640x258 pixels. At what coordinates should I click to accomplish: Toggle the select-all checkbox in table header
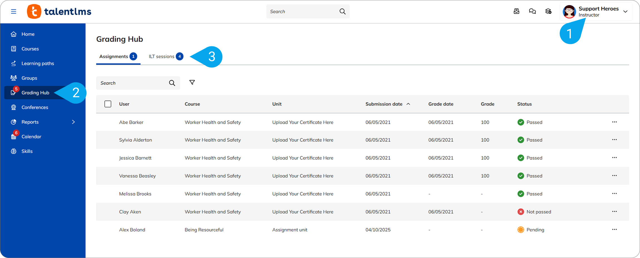click(x=108, y=104)
